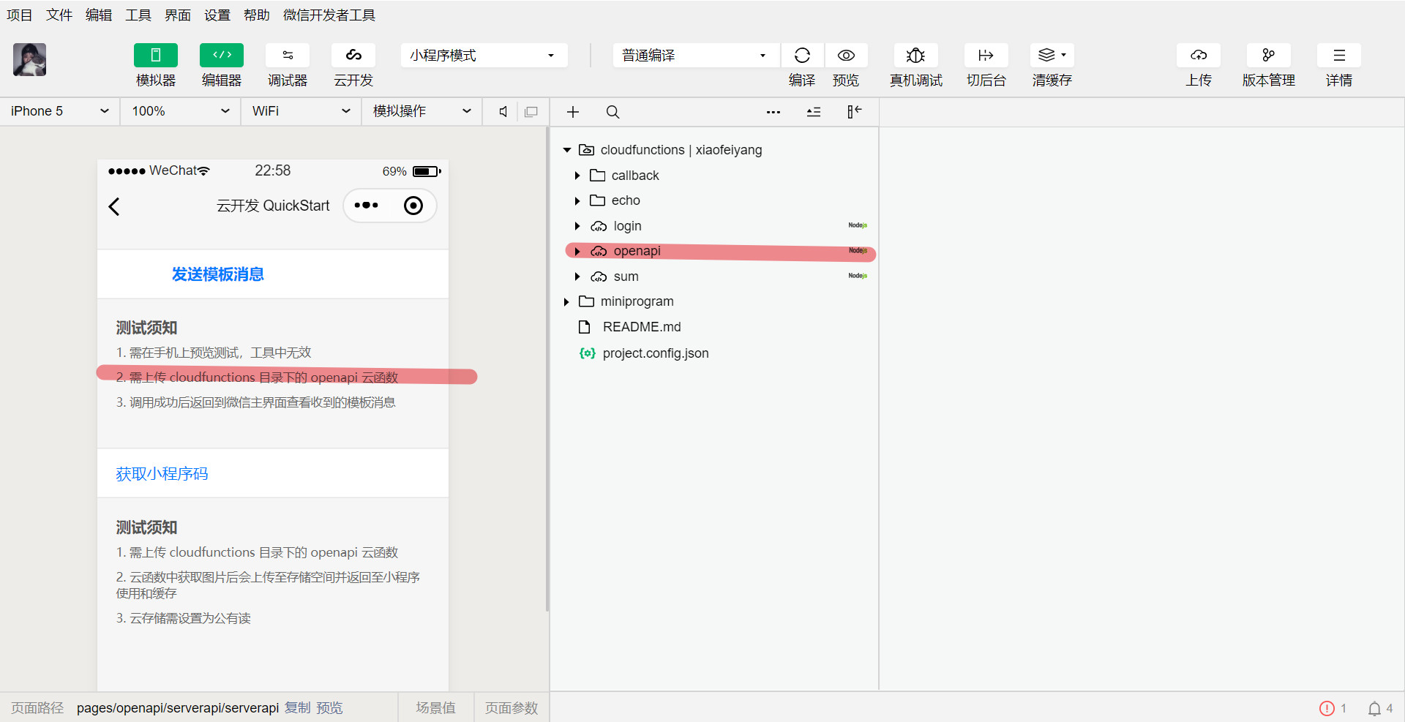Open the 编辑 menu
This screenshot has height=722, width=1405.
tap(99, 15)
